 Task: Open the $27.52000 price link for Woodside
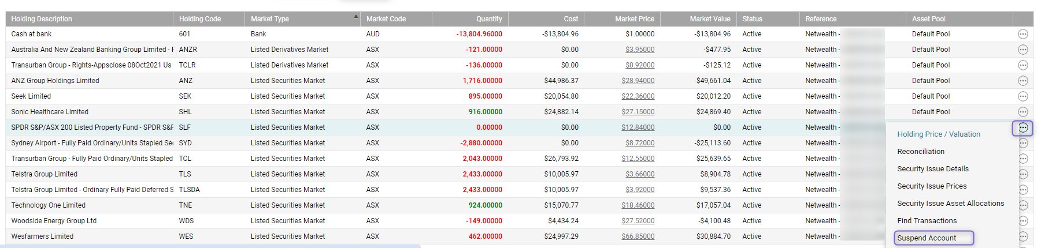(638, 221)
